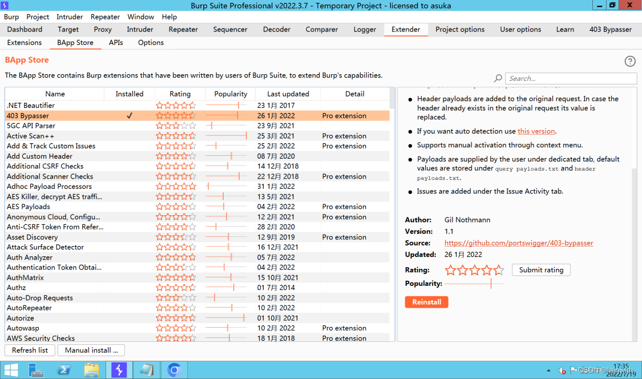
Task: Open the Project menu
Action: (x=38, y=17)
